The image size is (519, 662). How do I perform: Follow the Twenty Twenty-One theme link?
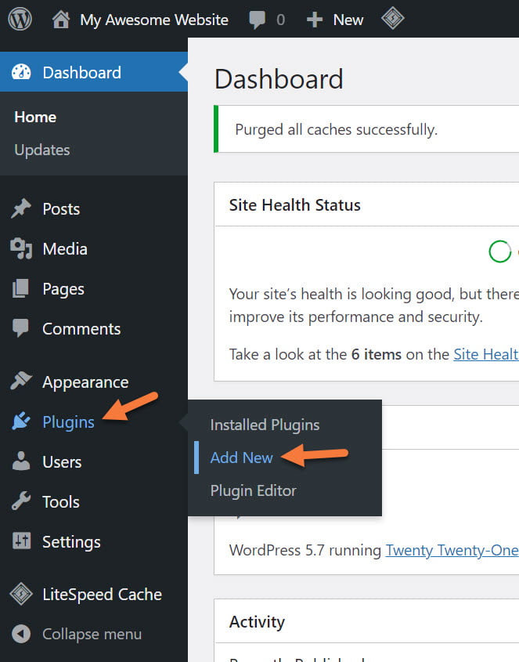click(452, 550)
